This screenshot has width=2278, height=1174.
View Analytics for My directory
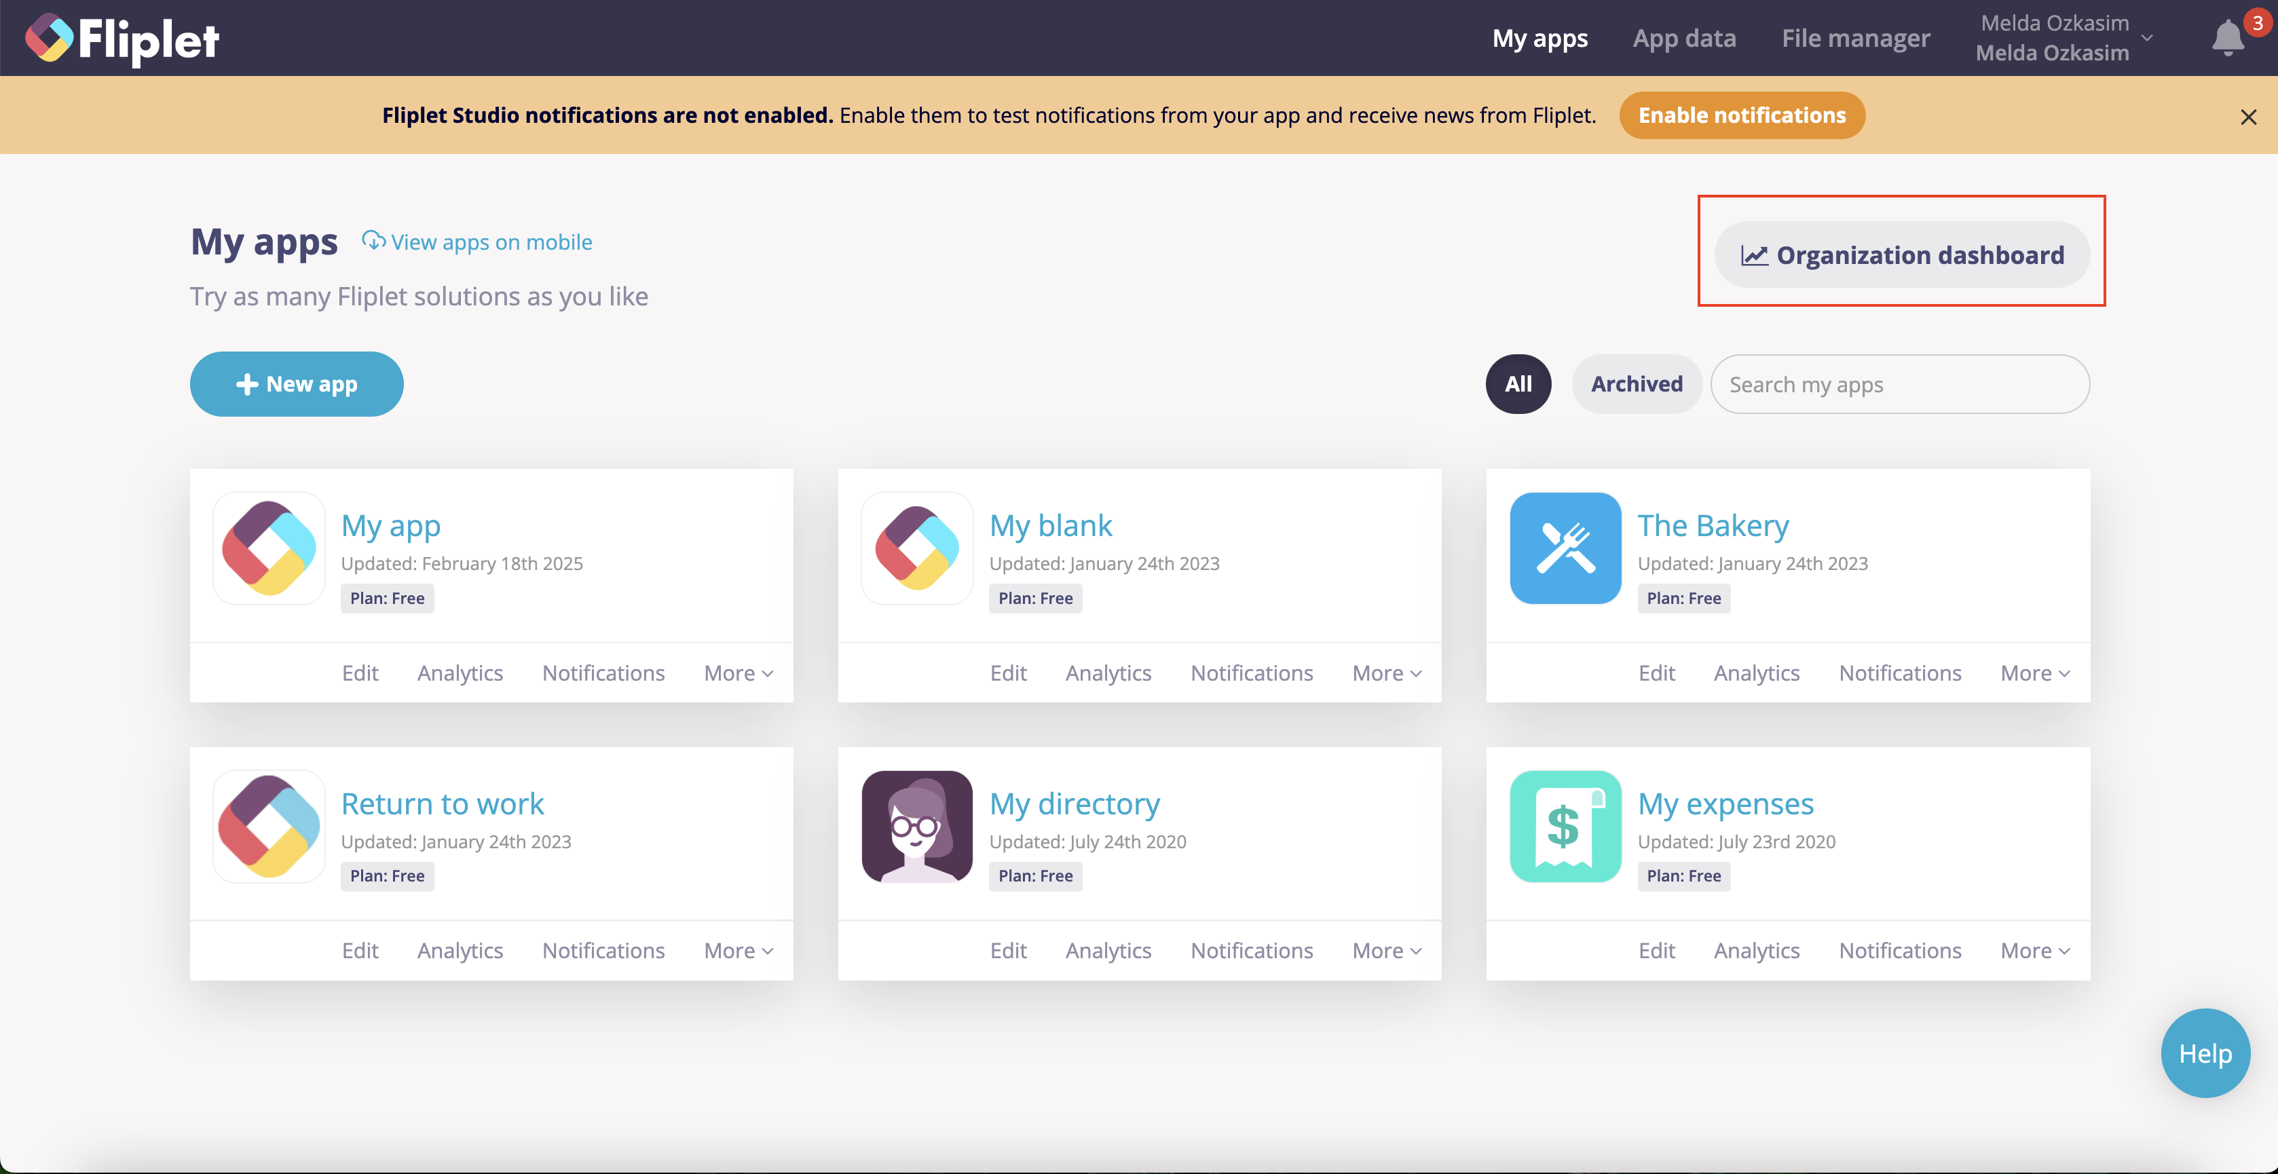point(1108,950)
